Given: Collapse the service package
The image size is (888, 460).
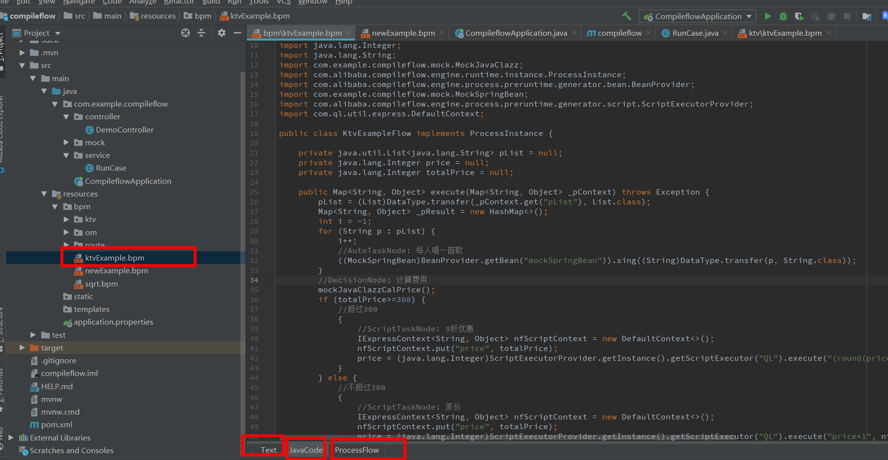Looking at the screenshot, I should (66, 155).
